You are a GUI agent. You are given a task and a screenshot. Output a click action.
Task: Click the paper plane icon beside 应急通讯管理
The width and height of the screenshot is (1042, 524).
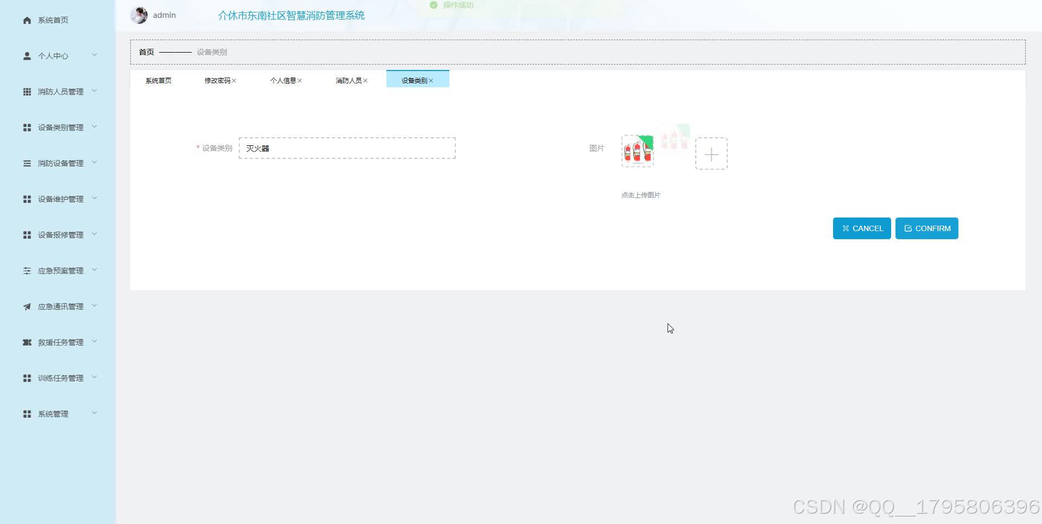coord(27,306)
